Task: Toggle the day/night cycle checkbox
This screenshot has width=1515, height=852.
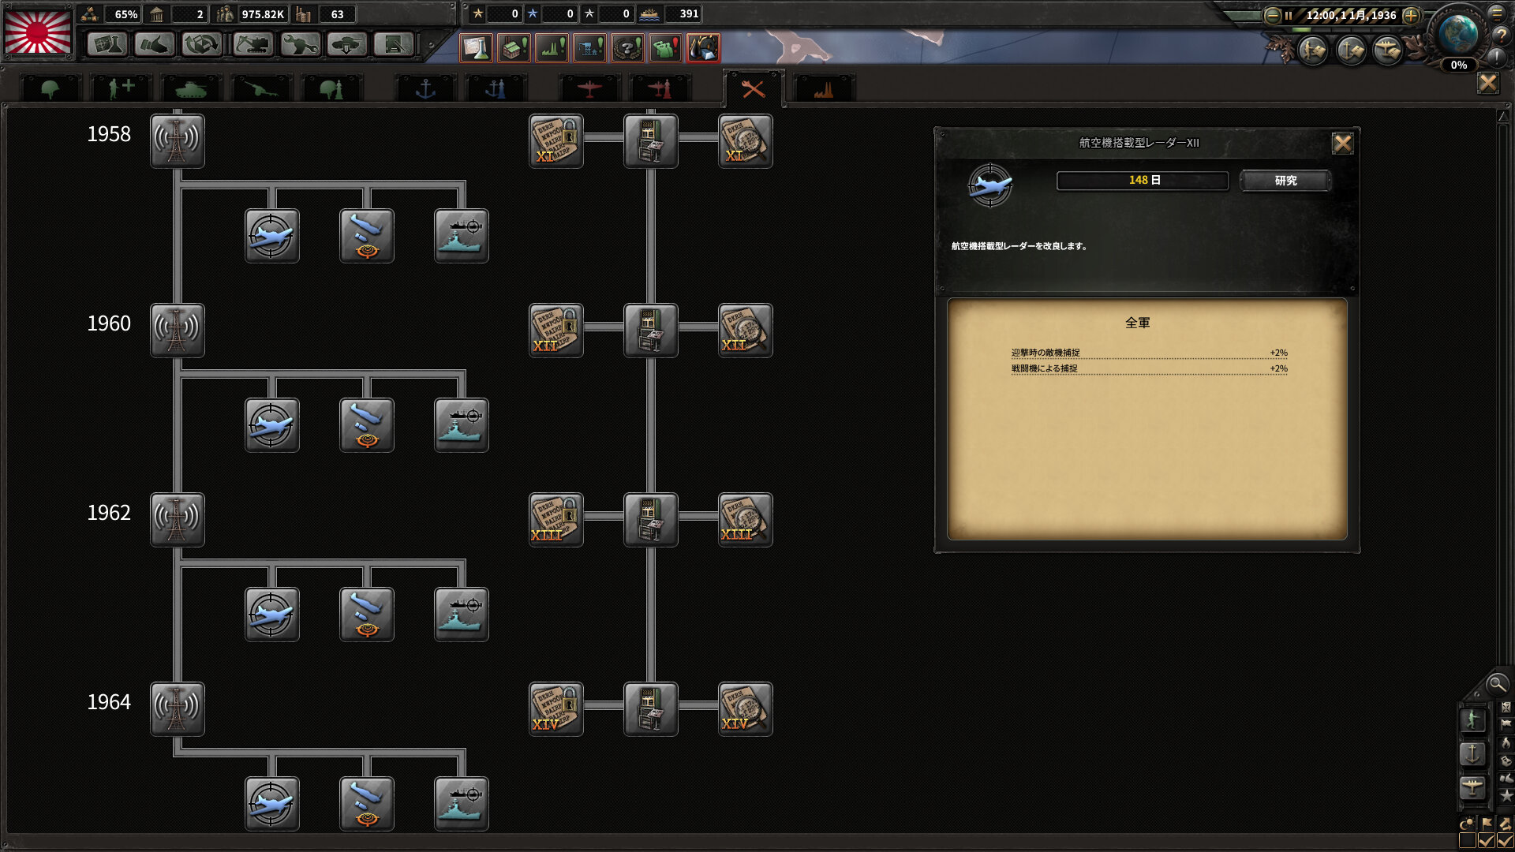Action: pos(1468,841)
